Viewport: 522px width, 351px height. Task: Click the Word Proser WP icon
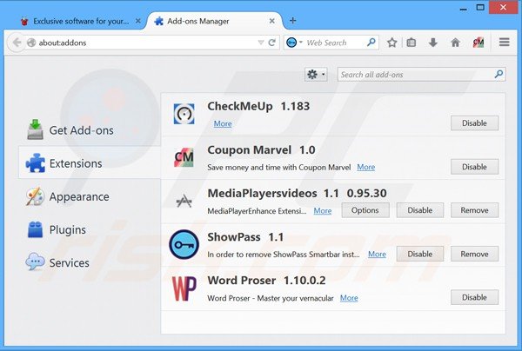pyautogui.click(x=184, y=288)
